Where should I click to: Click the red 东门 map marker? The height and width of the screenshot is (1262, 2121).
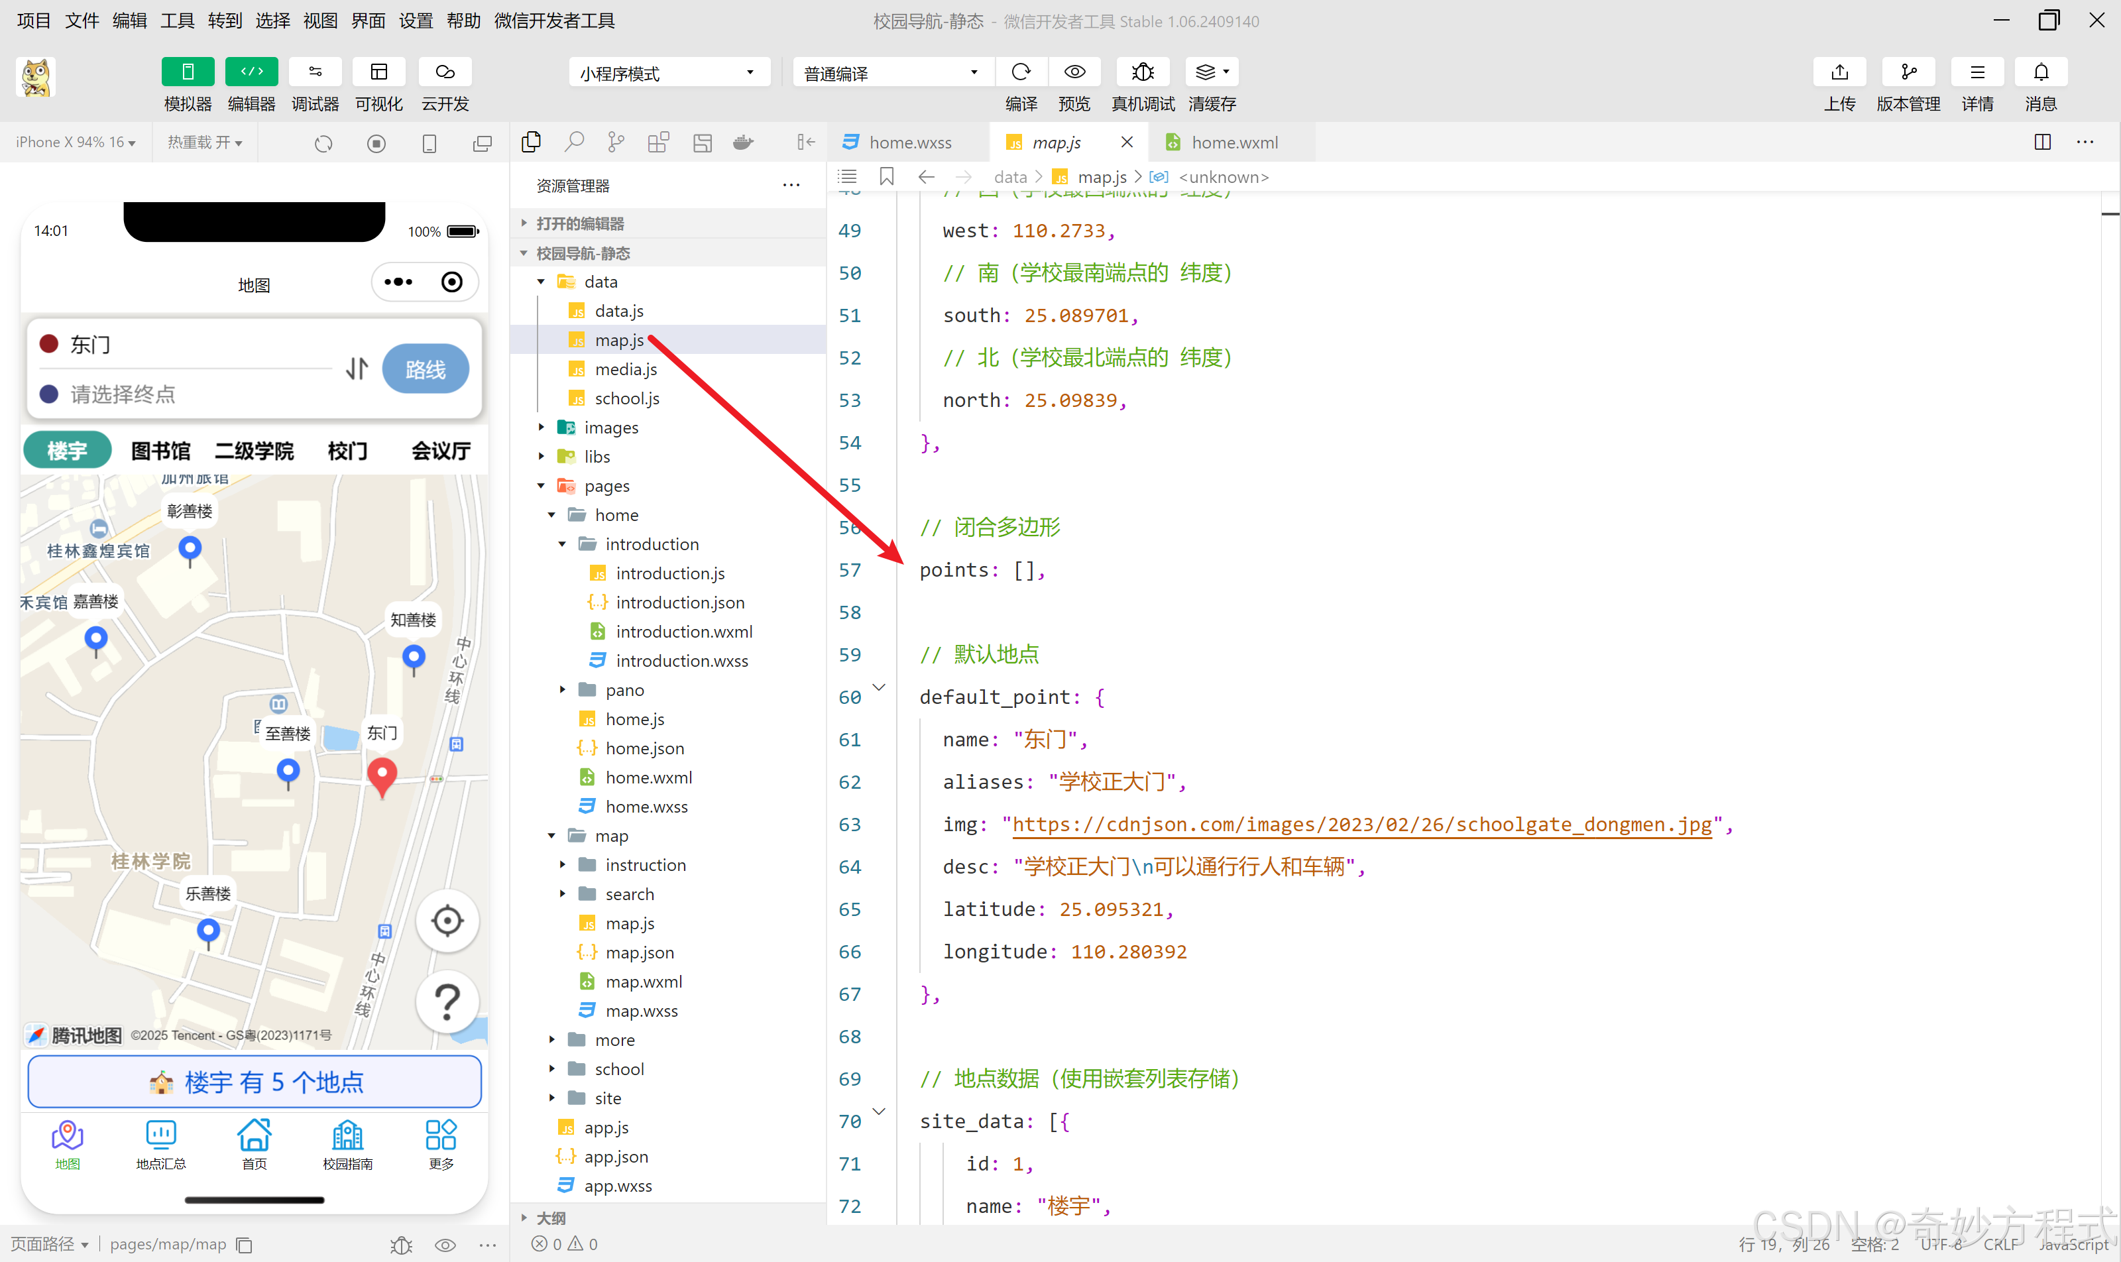tap(382, 775)
